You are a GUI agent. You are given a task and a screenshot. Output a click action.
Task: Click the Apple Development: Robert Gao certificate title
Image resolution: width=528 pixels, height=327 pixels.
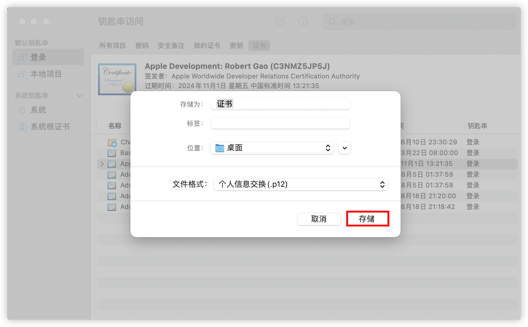[x=237, y=66]
